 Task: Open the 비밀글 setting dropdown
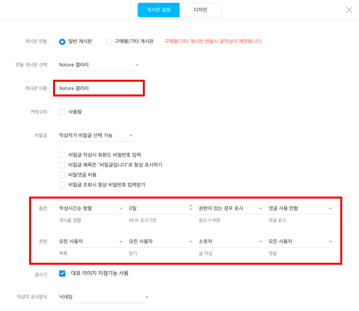(96, 136)
